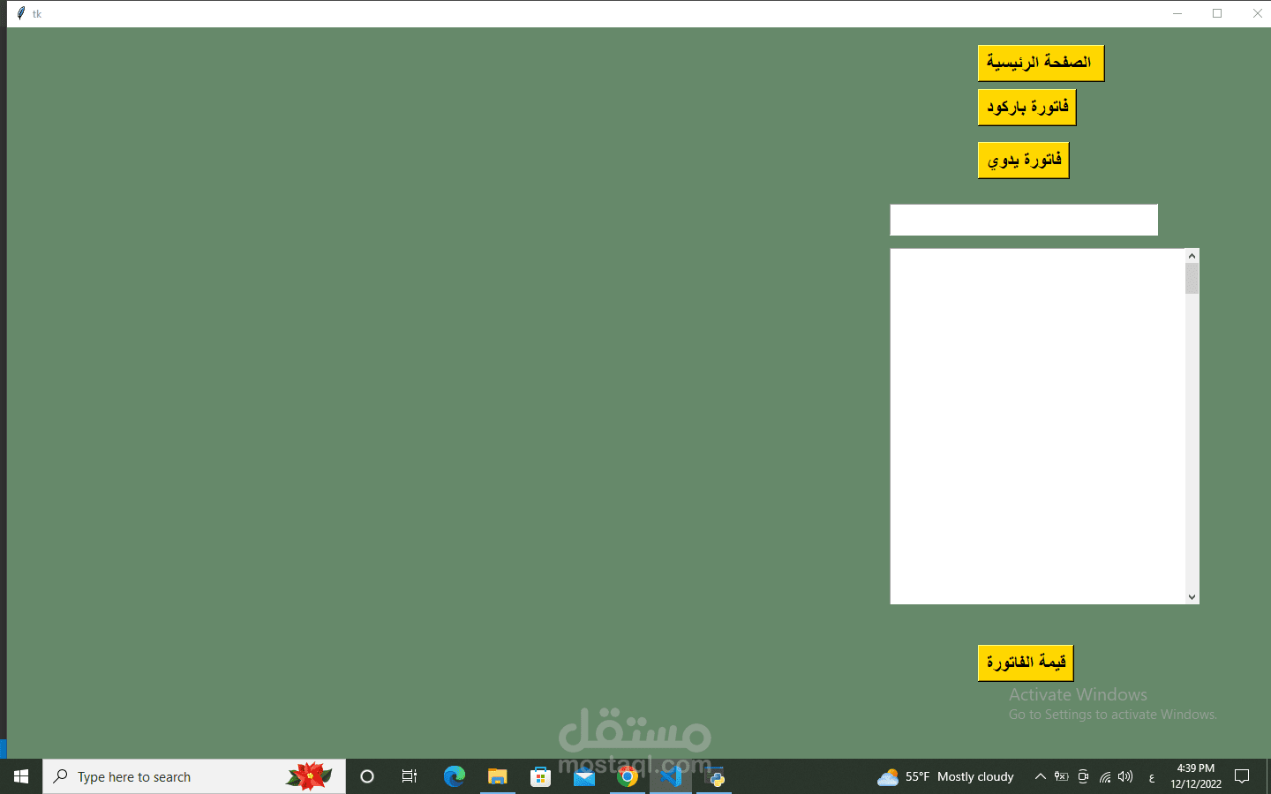
Task: Click the list scrollbar thumb
Action: [1192, 279]
